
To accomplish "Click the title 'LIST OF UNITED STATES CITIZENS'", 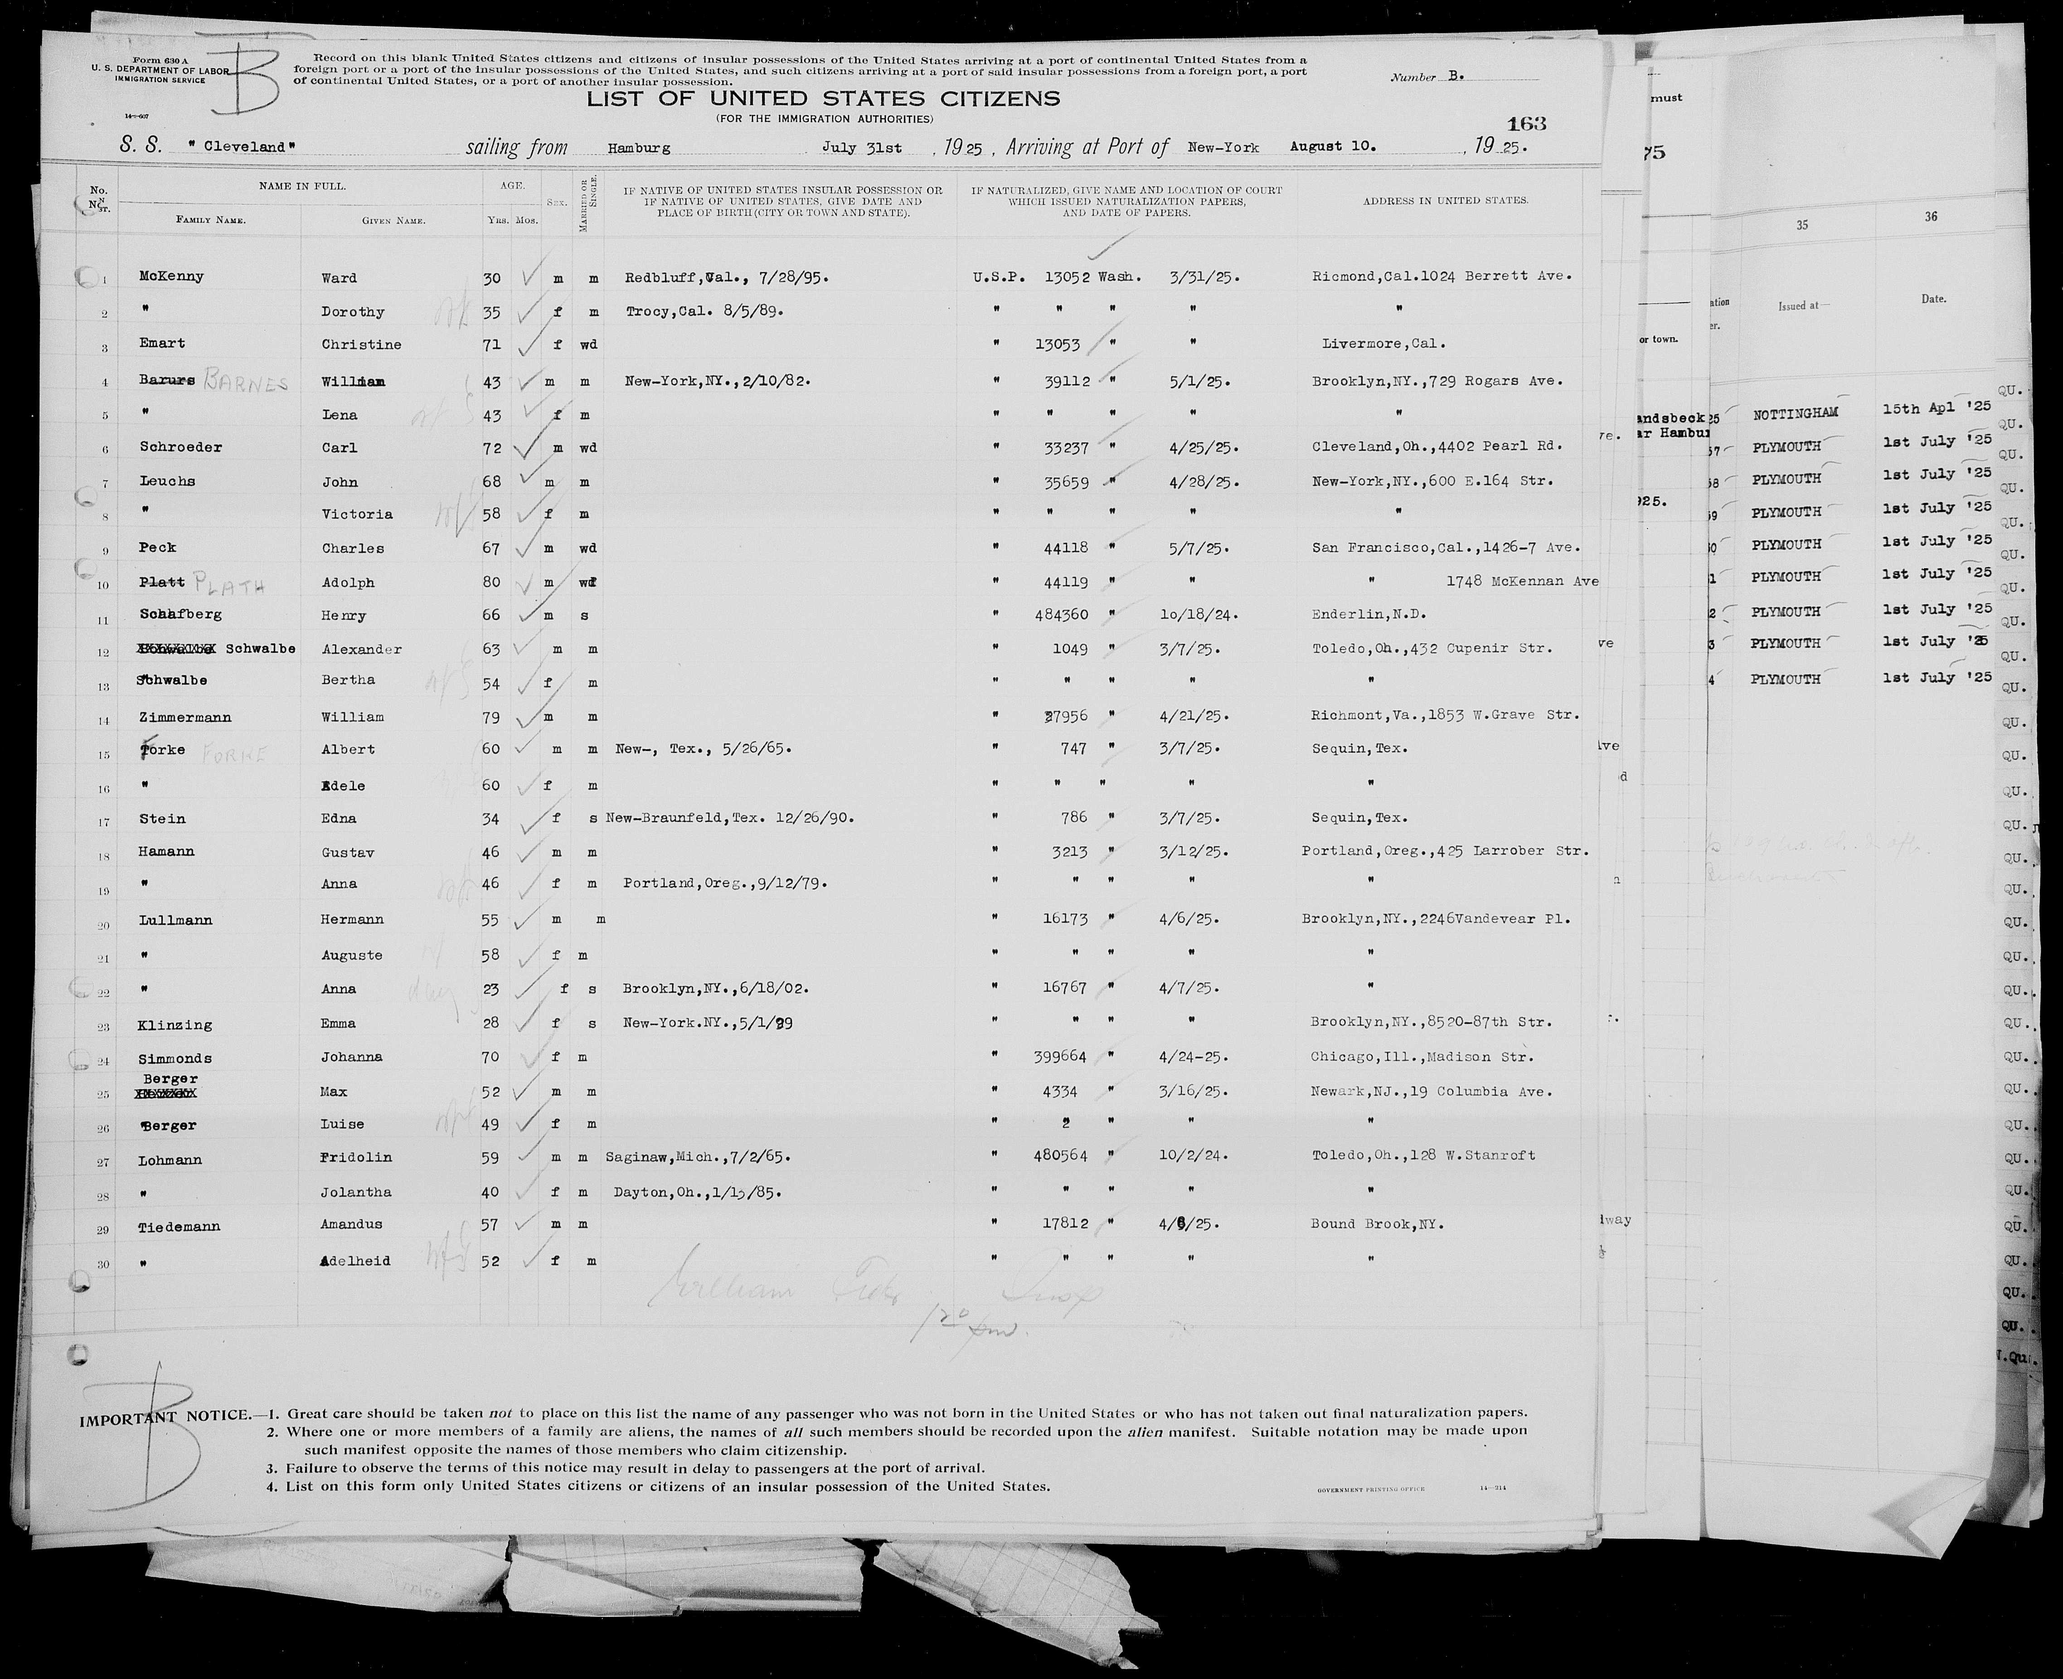I will [824, 99].
